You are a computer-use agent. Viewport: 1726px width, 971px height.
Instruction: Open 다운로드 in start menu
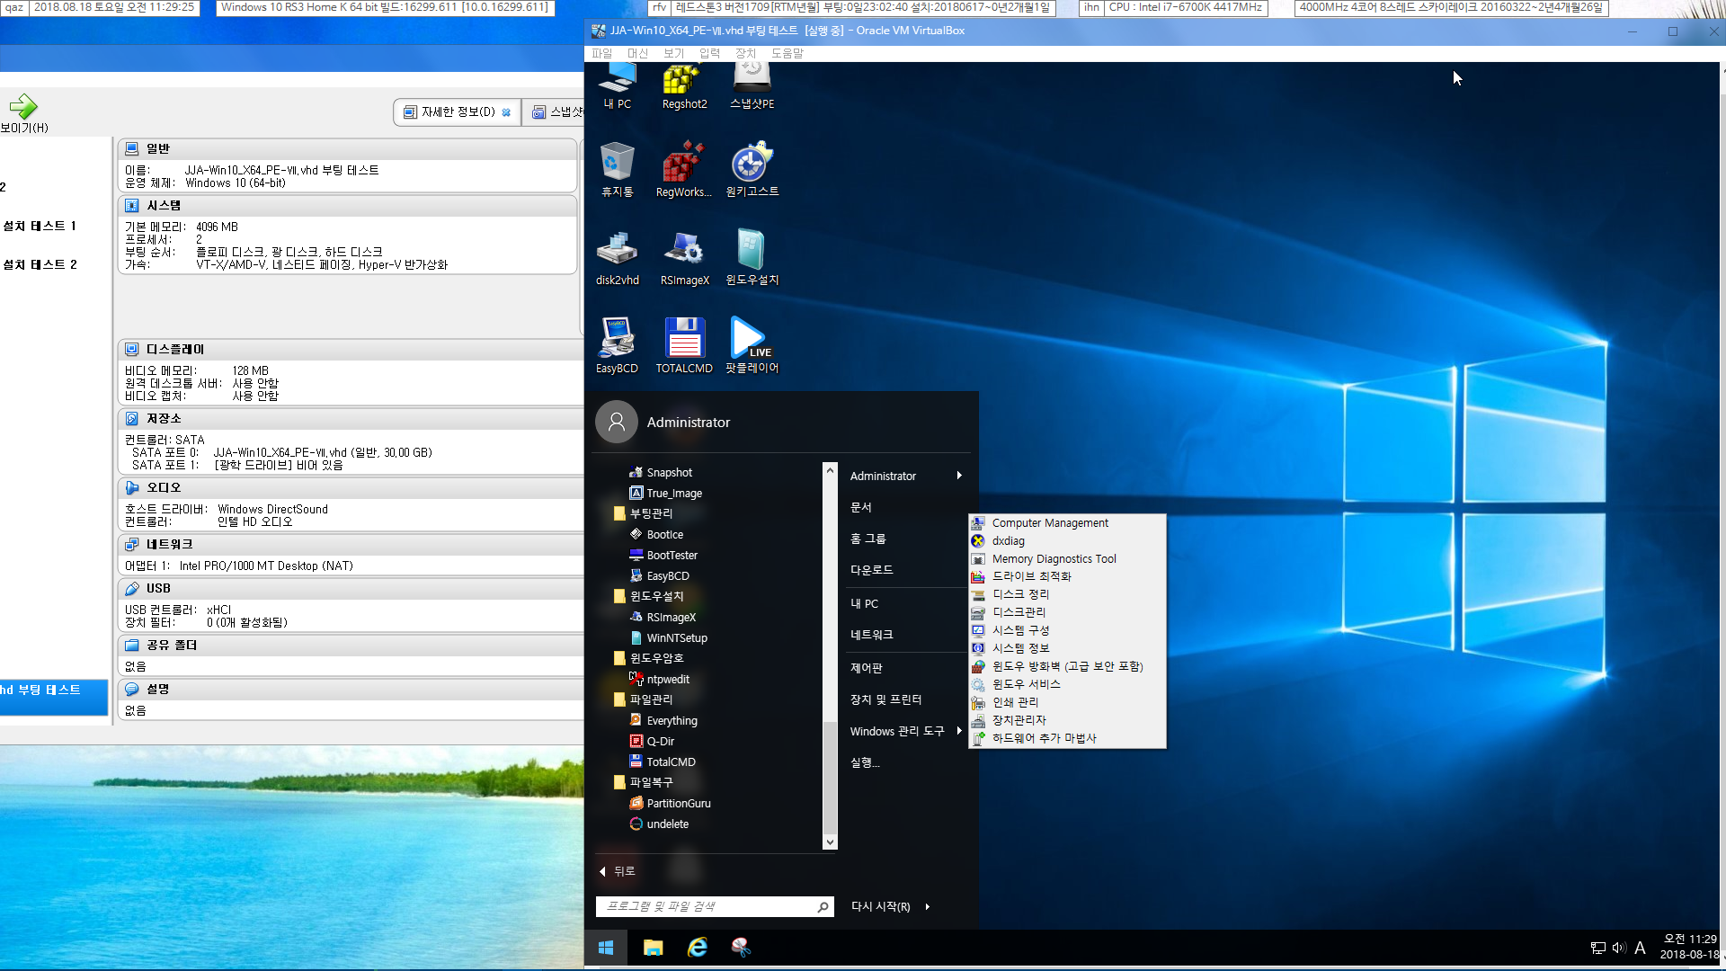(x=872, y=570)
